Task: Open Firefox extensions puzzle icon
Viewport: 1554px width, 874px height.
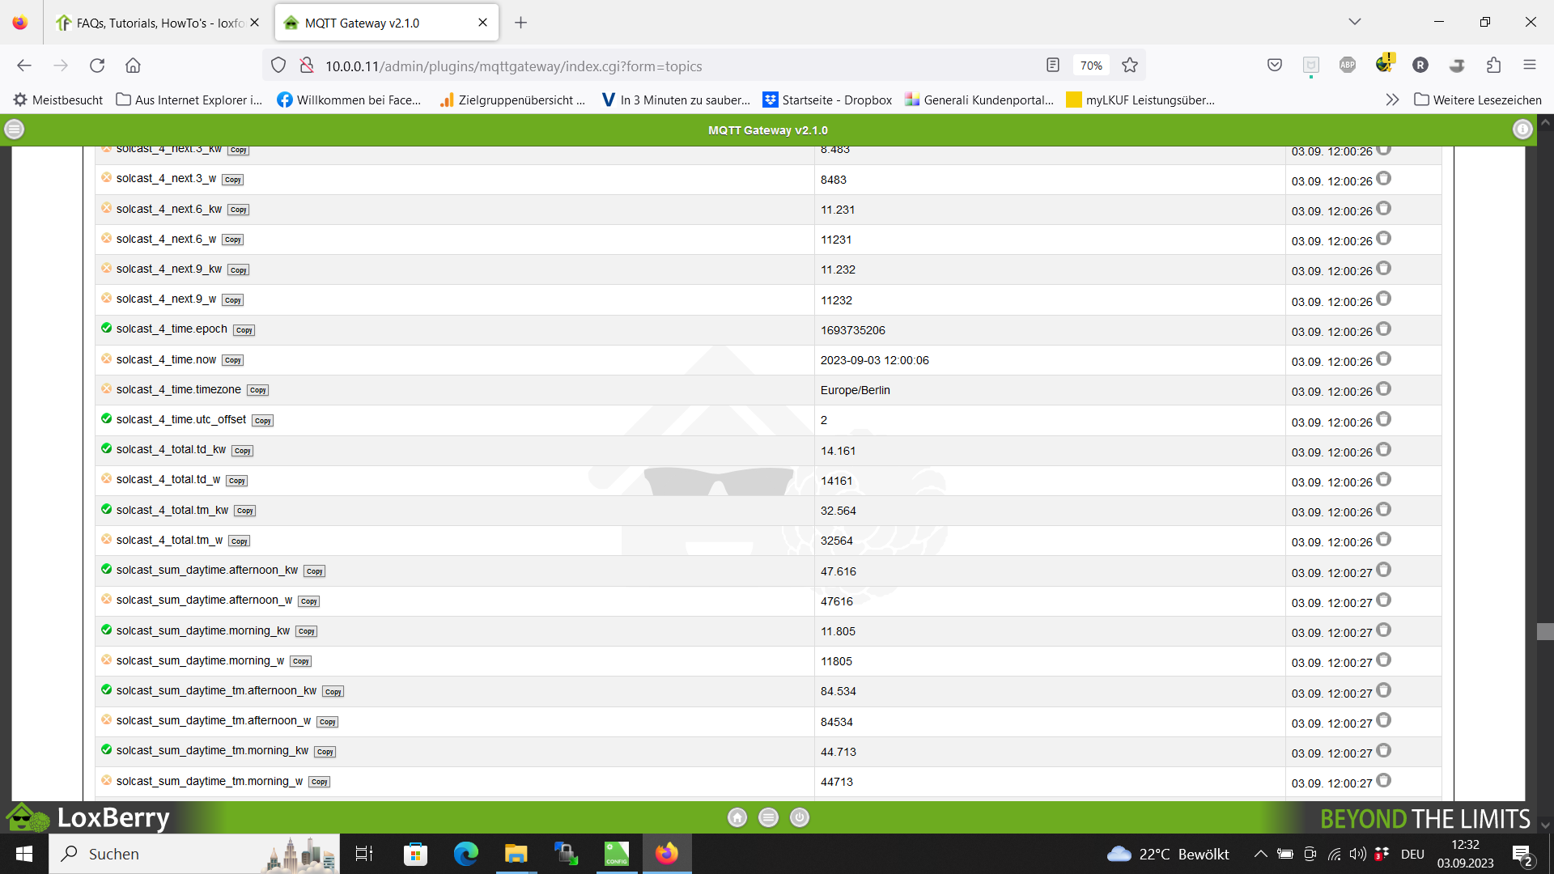Action: click(1493, 66)
